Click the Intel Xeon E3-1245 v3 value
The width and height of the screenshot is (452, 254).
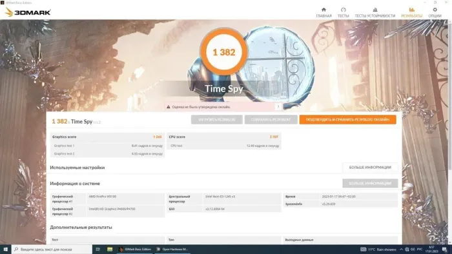pos(220,197)
